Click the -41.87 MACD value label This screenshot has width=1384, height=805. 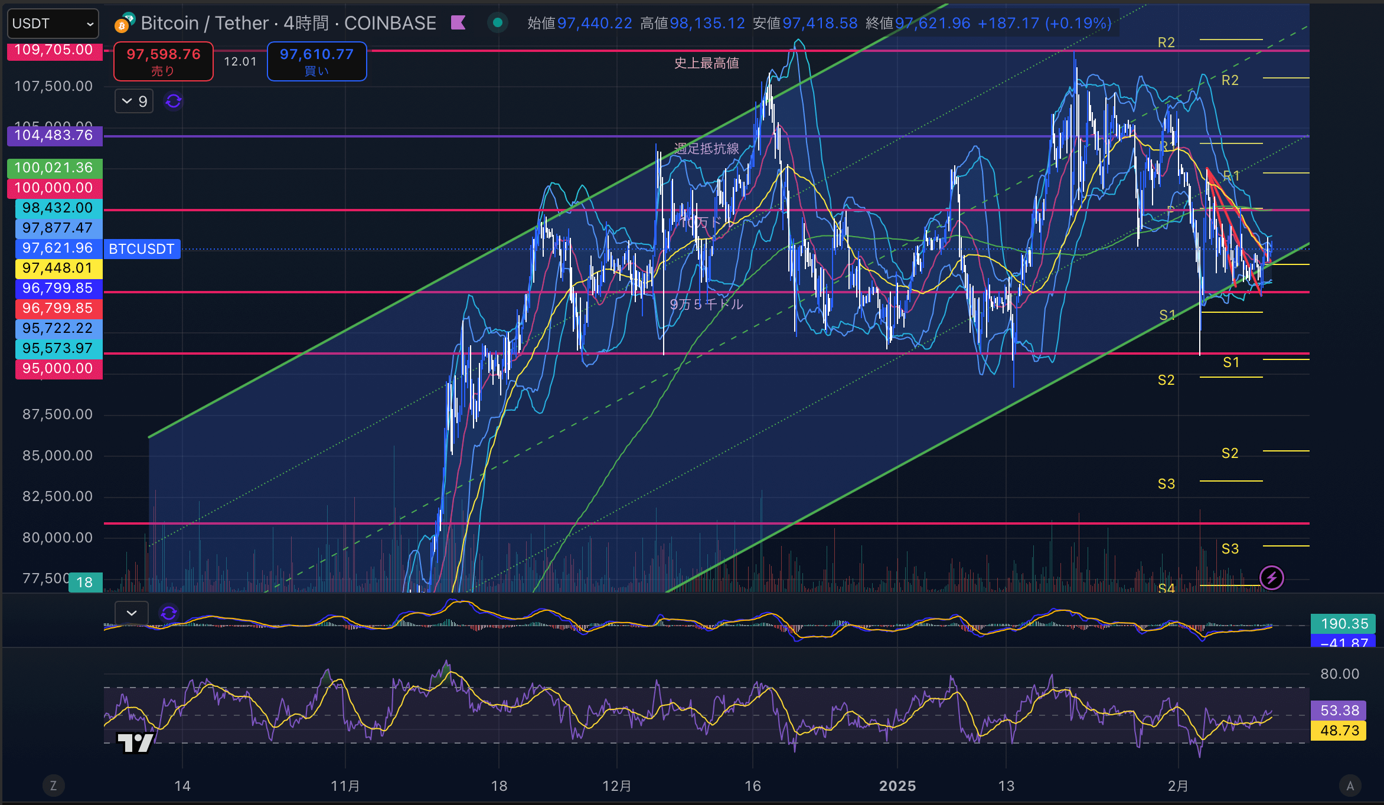(x=1343, y=641)
